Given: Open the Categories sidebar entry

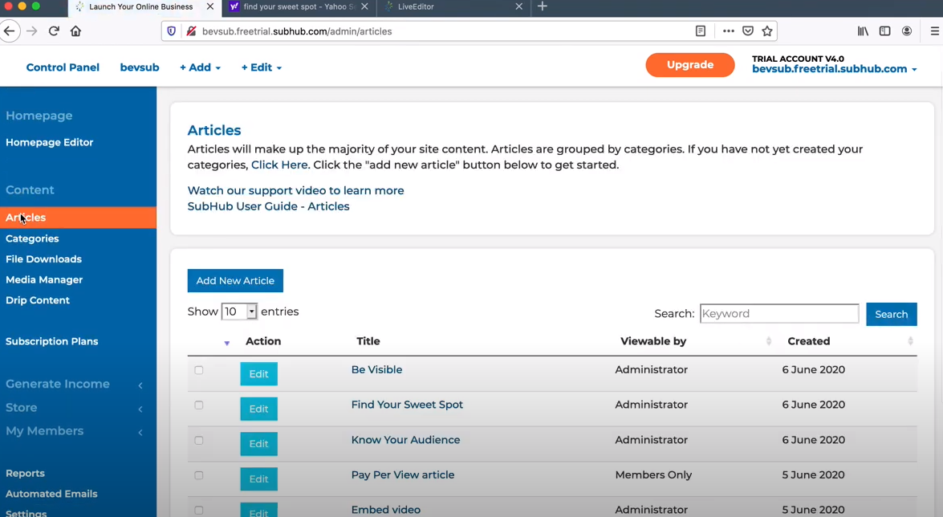Looking at the screenshot, I should [x=32, y=238].
